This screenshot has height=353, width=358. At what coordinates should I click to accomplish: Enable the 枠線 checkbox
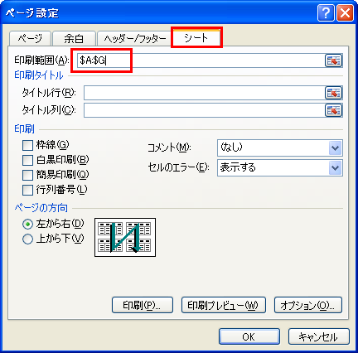coord(27,145)
